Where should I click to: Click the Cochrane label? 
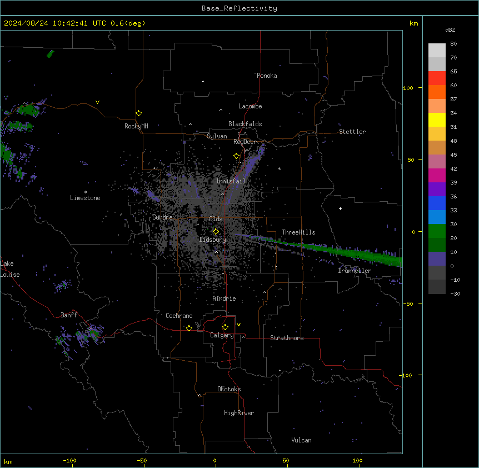click(x=179, y=316)
